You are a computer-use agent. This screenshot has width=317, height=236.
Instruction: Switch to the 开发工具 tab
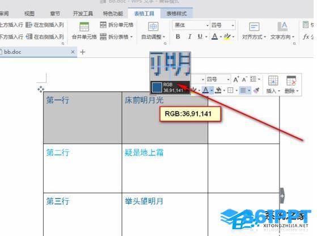click(x=83, y=14)
